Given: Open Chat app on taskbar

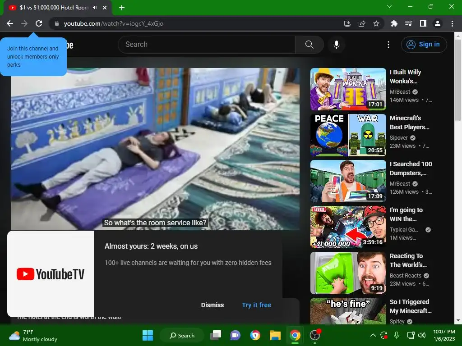Looking at the screenshot, I should pos(235,335).
